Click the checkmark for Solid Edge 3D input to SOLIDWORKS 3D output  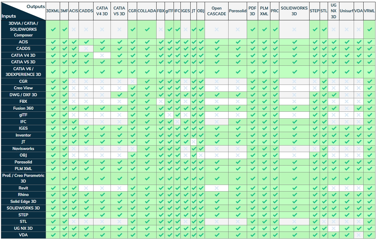pyautogui.click(x=294, y=201)
